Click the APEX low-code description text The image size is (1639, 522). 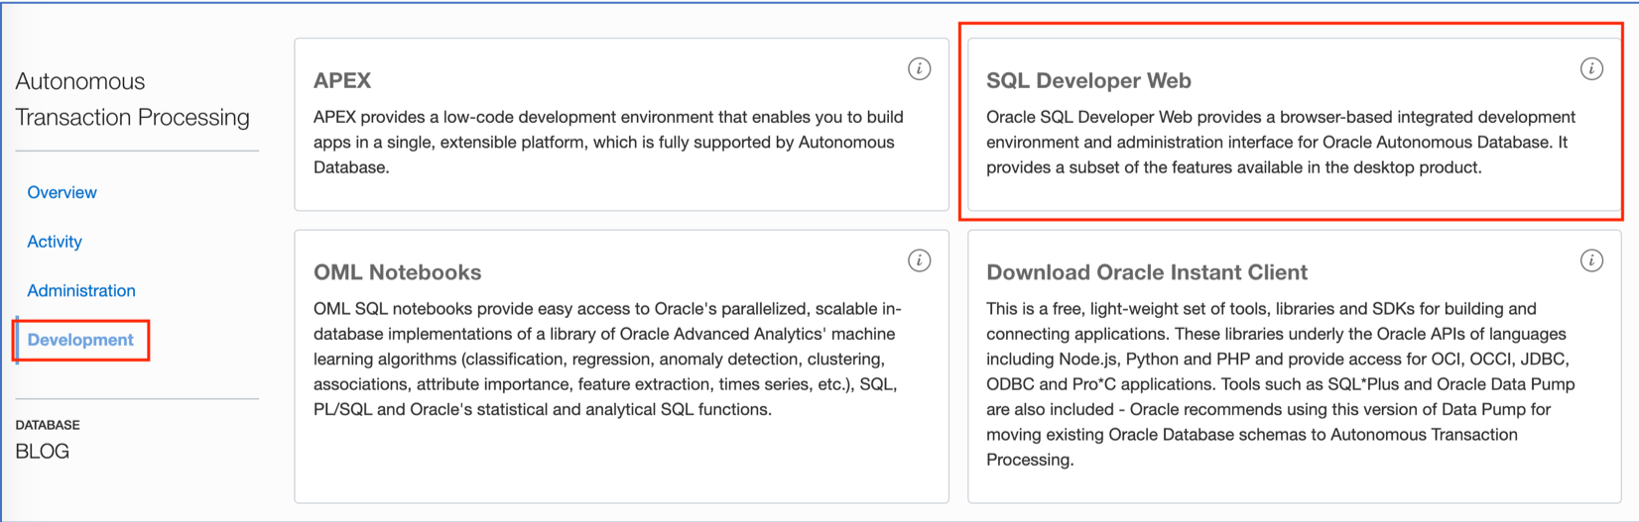click(608, 143)
